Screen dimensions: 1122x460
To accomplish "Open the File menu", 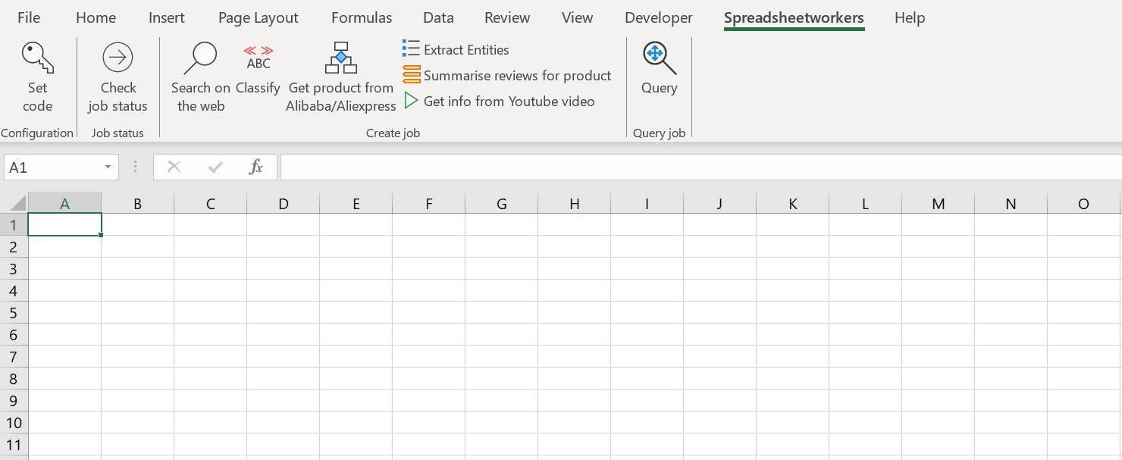I will point(29,17).
